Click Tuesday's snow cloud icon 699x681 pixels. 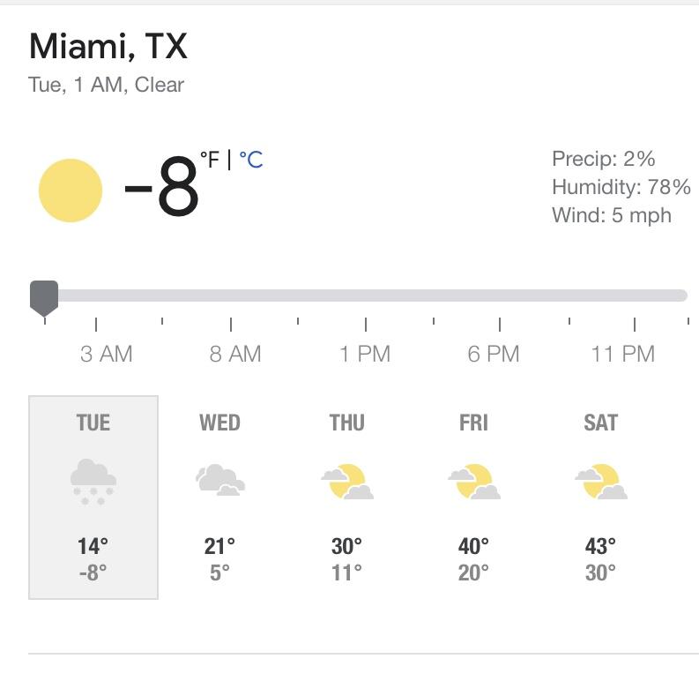point(93,481)
